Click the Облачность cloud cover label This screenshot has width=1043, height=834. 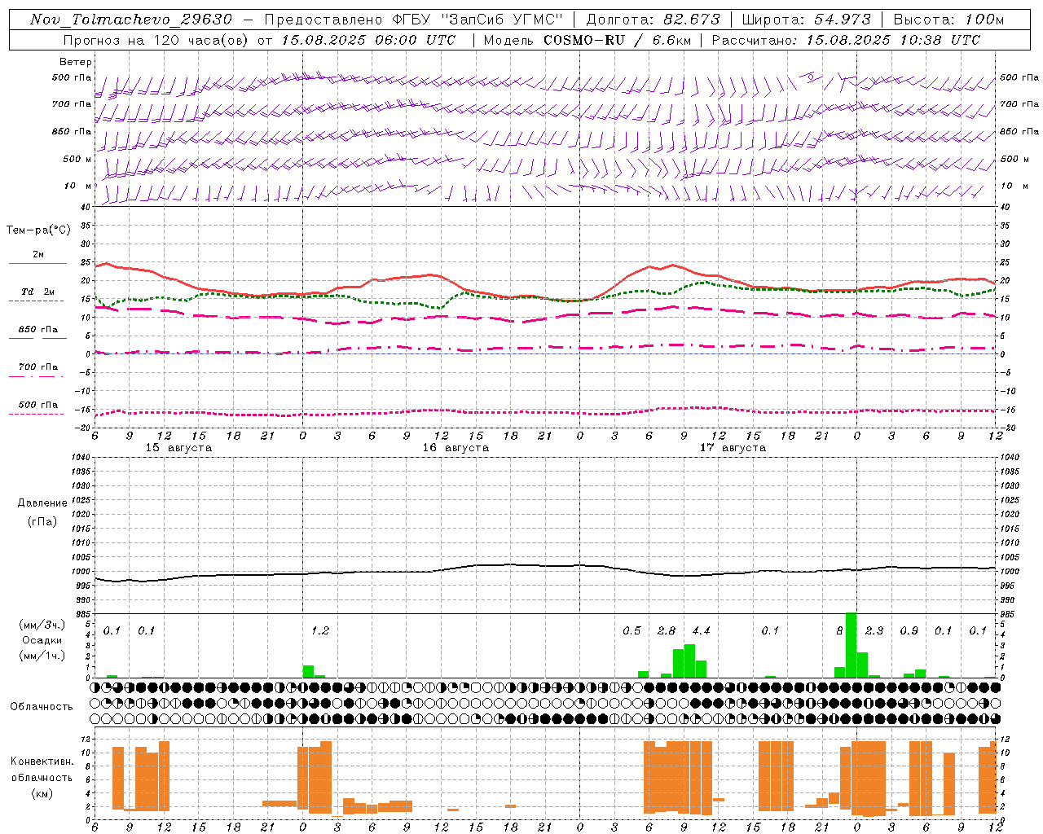click(42, 706)
